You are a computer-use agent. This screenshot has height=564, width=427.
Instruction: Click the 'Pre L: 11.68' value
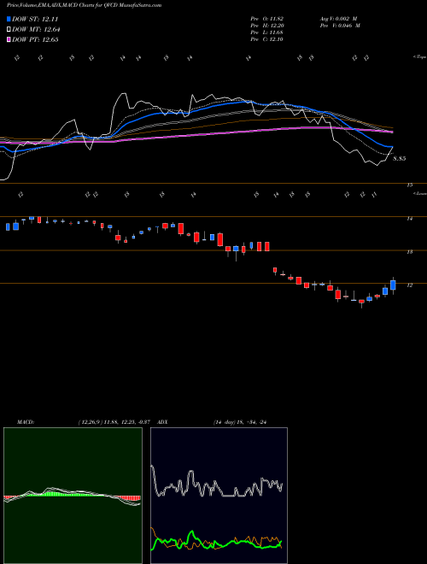[x=267, y=32]
